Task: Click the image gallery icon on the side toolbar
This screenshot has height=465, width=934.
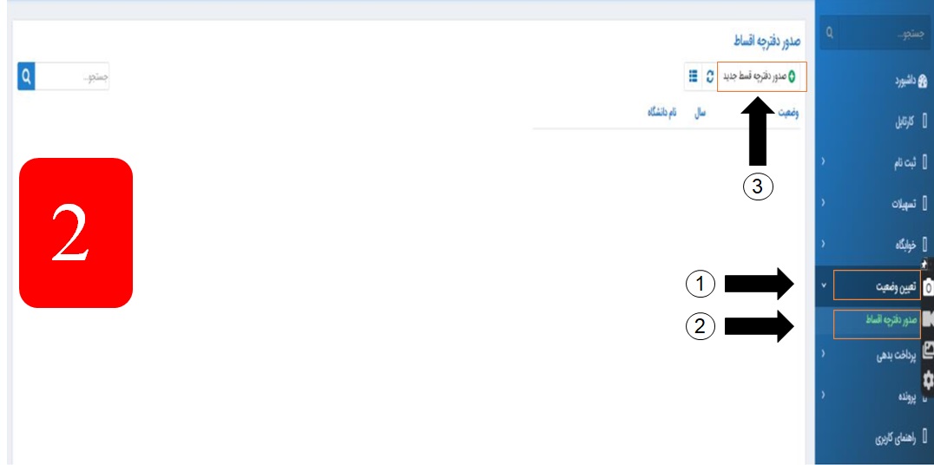Action: (x=928, y=351)
